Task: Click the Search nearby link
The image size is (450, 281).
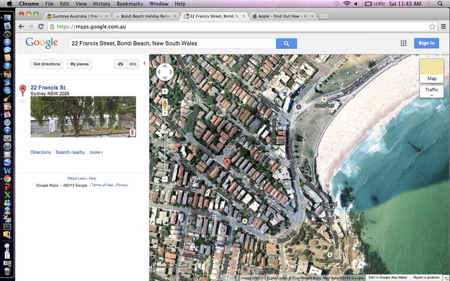Action: click(70, 152)
